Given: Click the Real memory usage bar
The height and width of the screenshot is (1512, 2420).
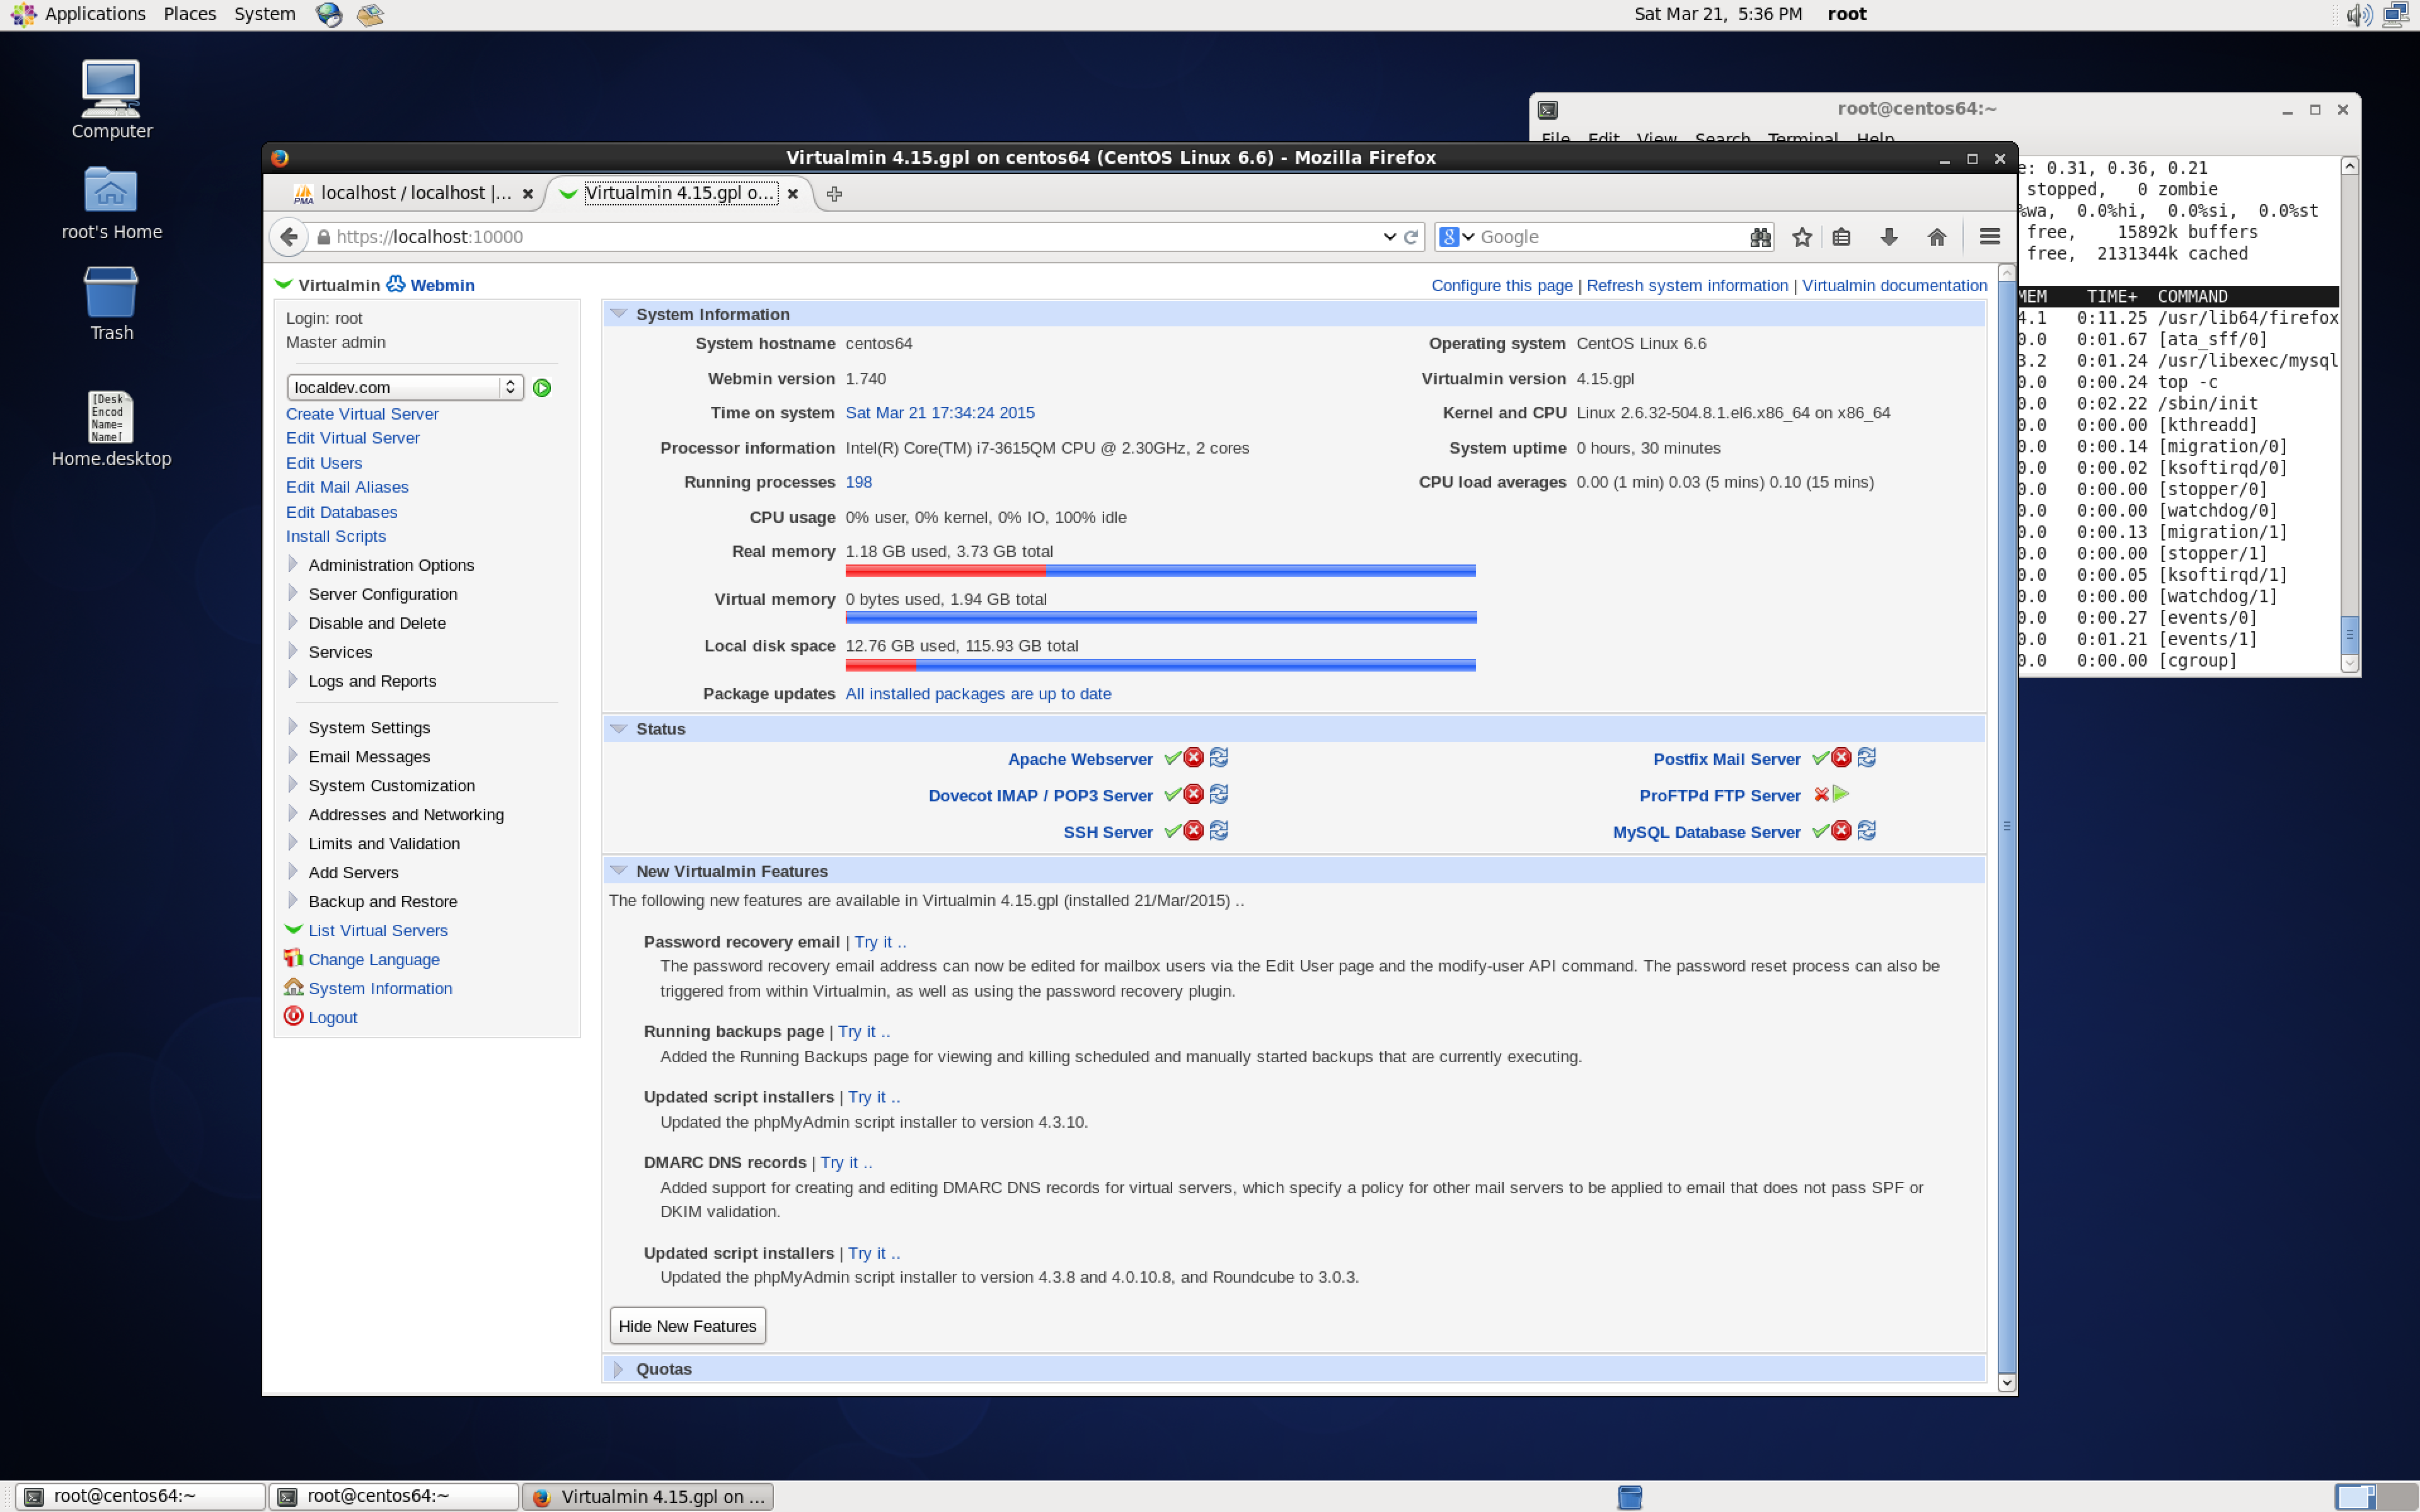Looking at the screenshot, I should click(x=1160, y=571).
